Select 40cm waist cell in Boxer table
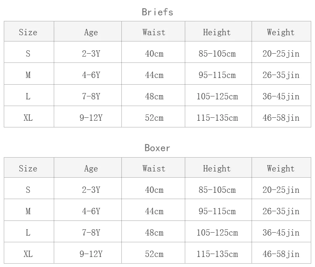Image resolution: width=315 pixels, height=267 pixels. point(153,189)
